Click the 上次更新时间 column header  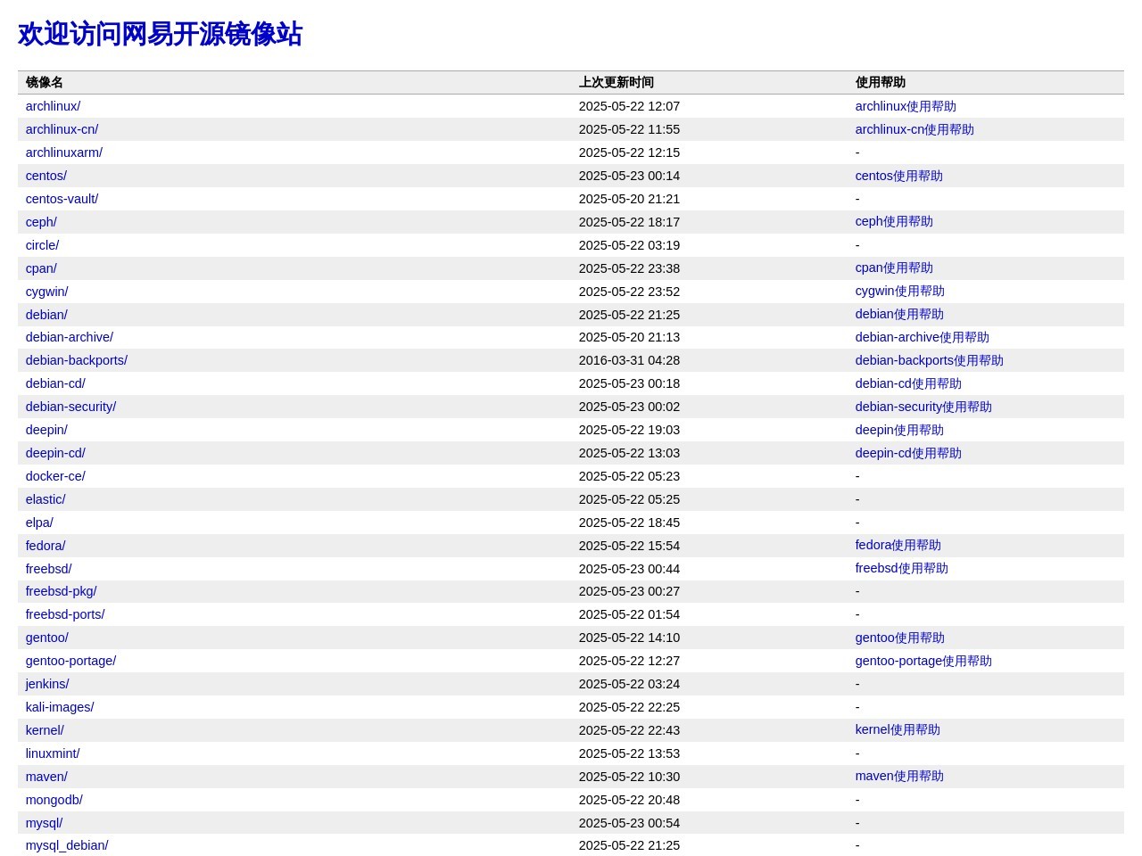point(617,82)
